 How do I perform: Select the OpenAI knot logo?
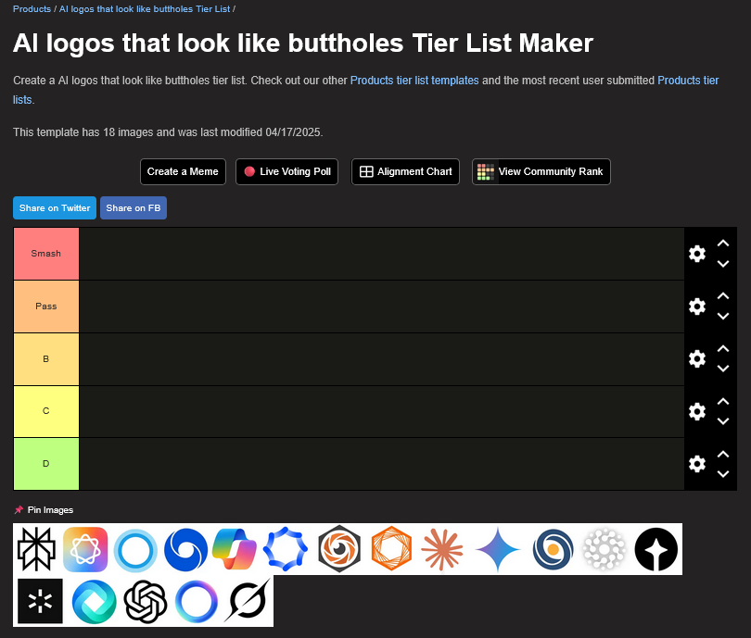[x=144, y=601]
